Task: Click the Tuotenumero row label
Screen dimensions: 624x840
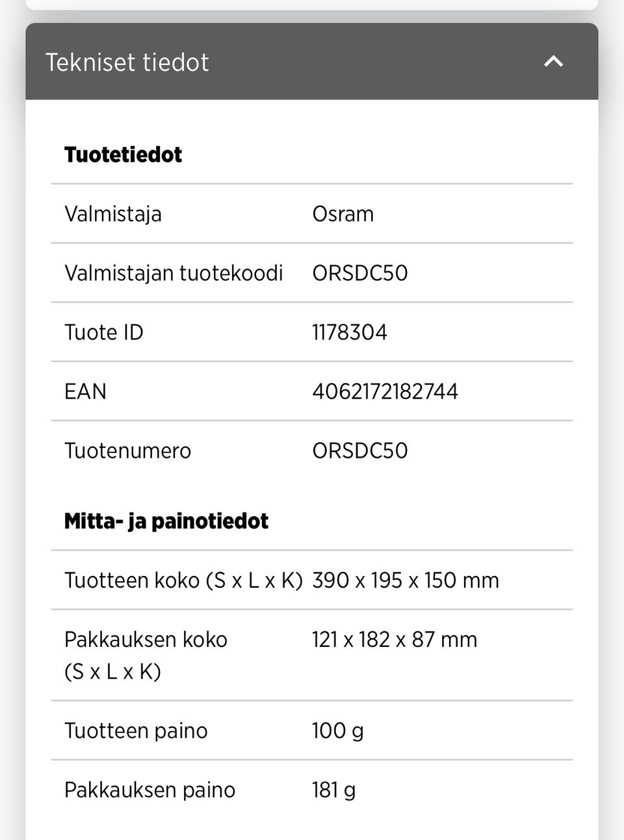Action: tap(127, 451)
